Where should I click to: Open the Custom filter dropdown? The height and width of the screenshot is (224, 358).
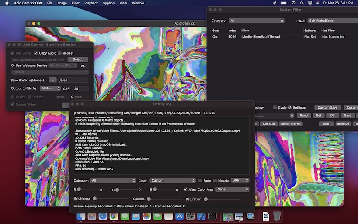[173, 181]
